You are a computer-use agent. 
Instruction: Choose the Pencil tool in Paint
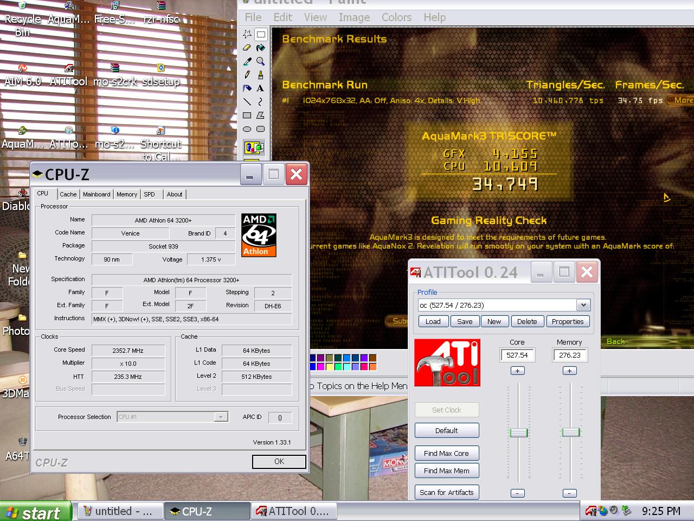(x=247, y=75)
